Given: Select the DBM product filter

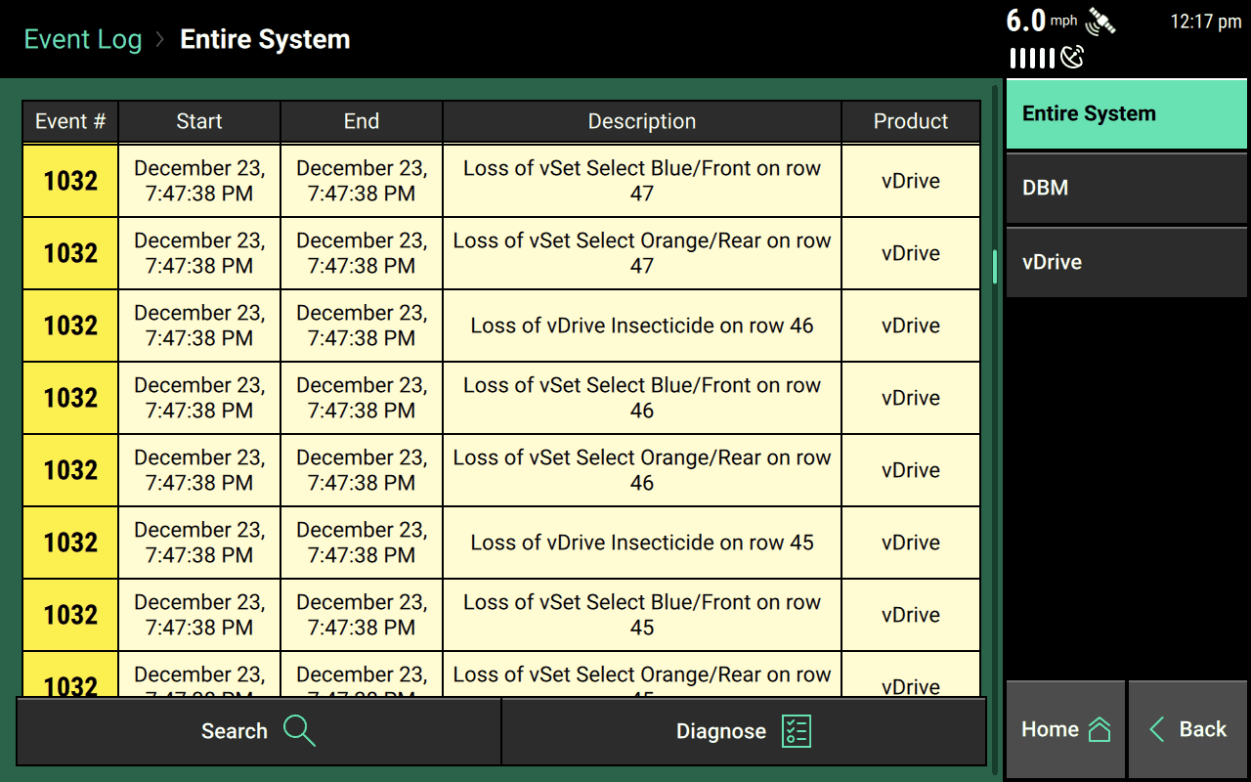Looking at the screenshot, I should (x=1126, y=188).
